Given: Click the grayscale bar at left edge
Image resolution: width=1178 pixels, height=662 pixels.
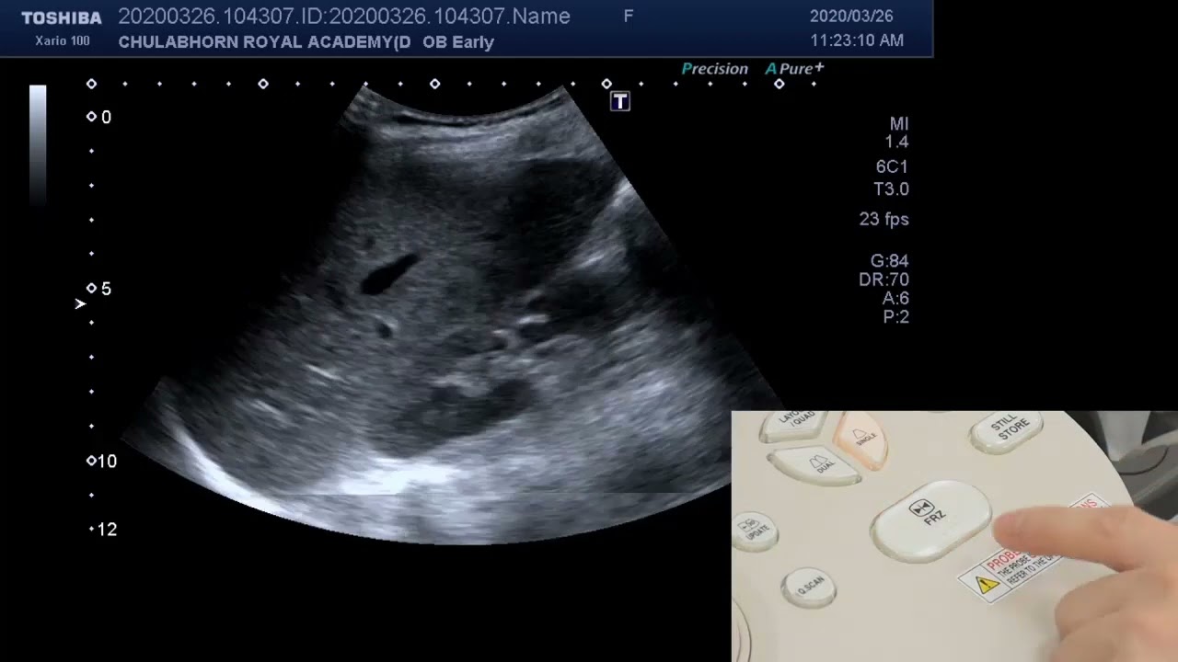Looking at the screenshot, I should (x=38, y=143).
